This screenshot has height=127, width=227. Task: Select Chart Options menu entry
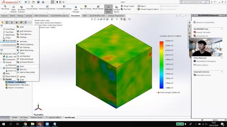pos(26,34)
